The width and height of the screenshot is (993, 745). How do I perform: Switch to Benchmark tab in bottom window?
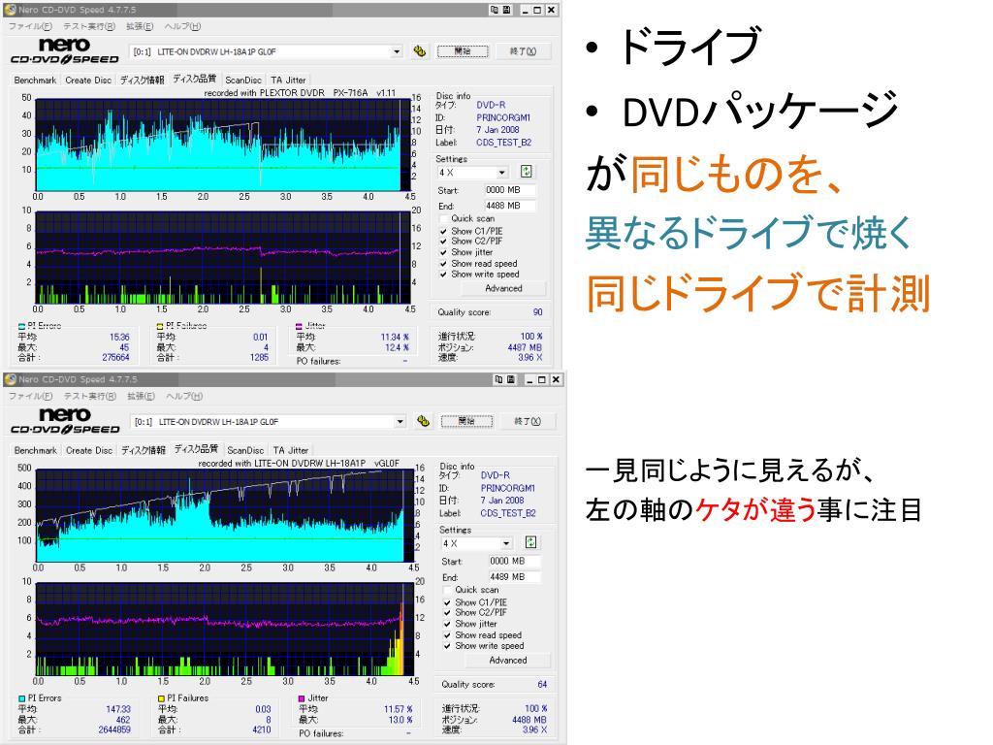[x=36, y=450]
